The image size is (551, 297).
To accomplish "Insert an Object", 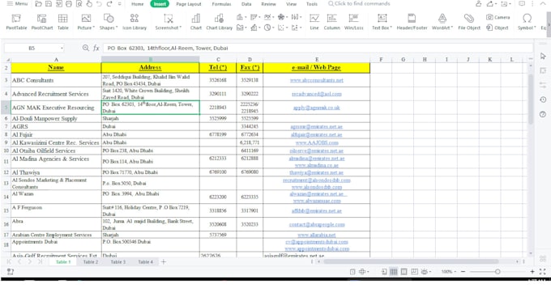I will (x=498, y=28).
